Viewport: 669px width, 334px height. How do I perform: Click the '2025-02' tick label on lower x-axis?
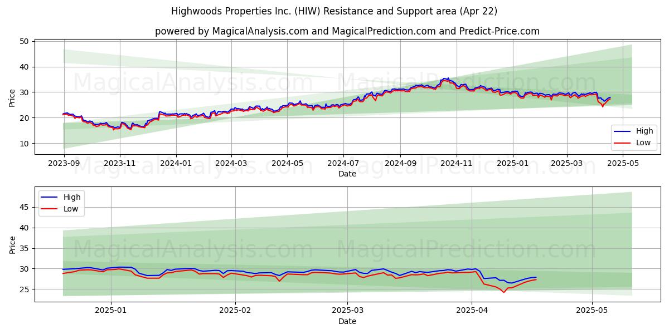pos(235,311)
